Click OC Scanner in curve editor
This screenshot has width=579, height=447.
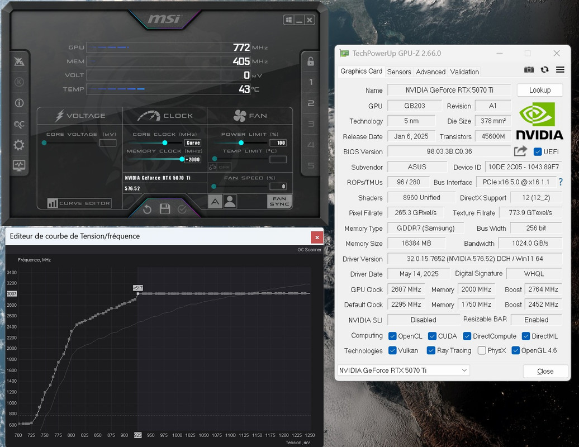(310, 250)
